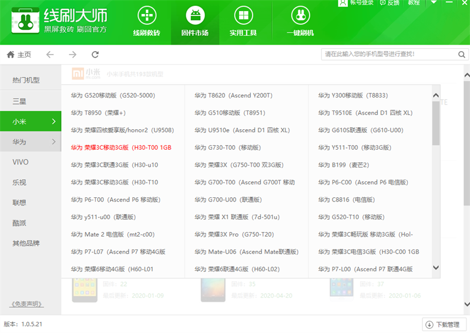Viewport: 470px width, 333px height.
Task: Select 华为 brand in sidebar
Action: click(31, 142)
